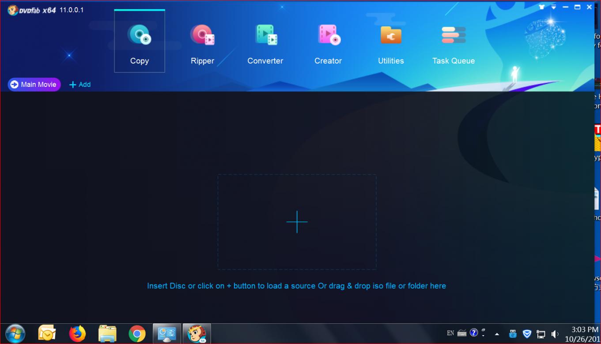Screen dimensions: 601x344
Task: Click the volume speaker tray icon
Action: click(555, 334)
